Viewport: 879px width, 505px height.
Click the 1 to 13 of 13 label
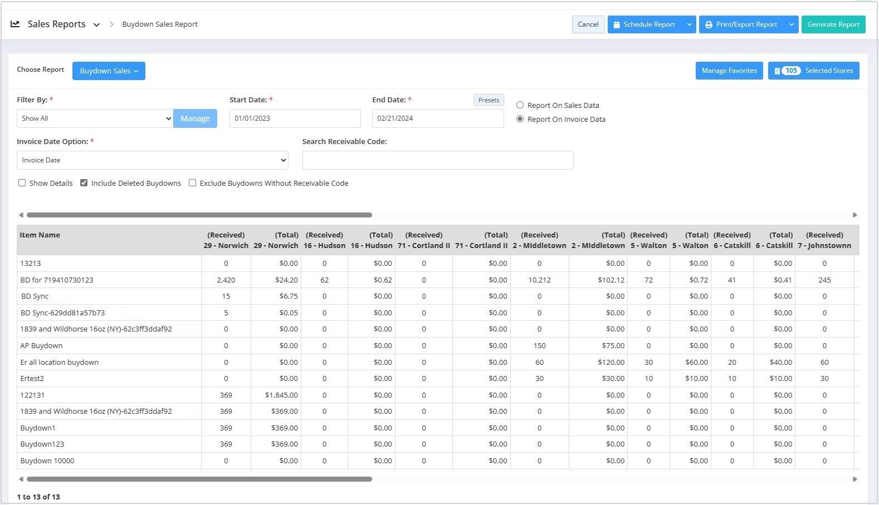pos(38,497)
